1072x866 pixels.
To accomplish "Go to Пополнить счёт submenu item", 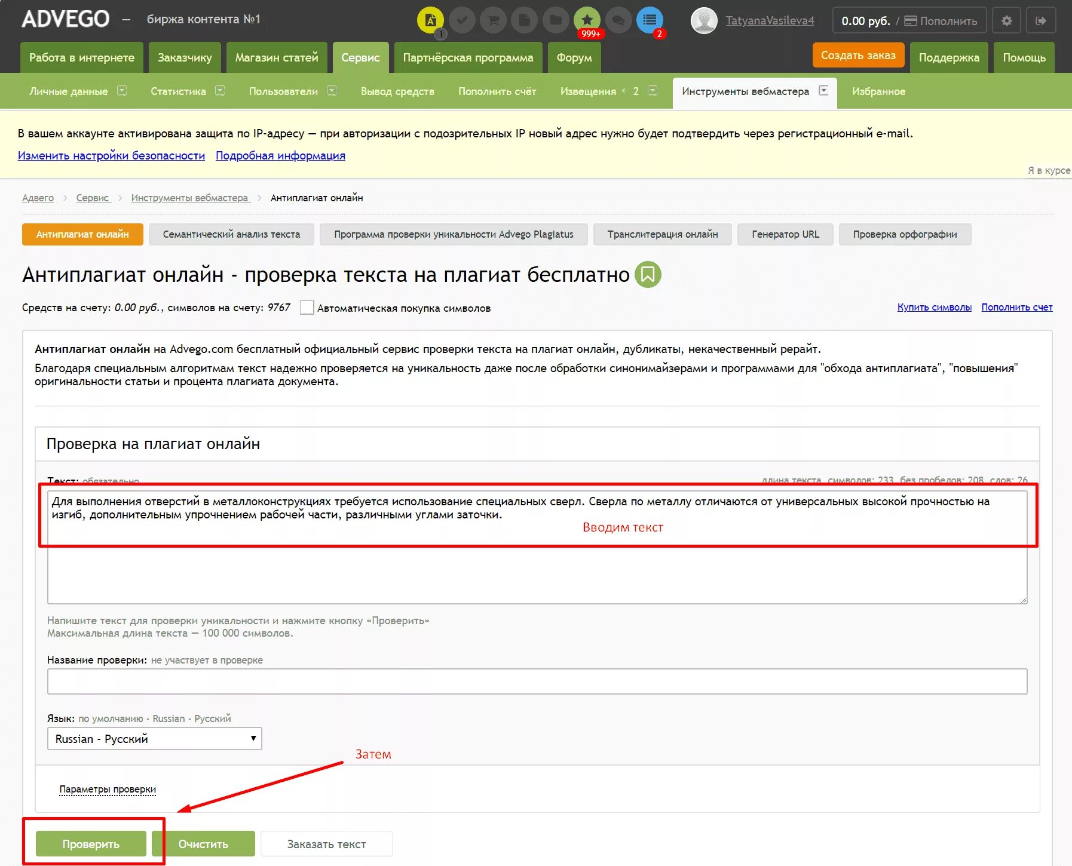I will point(497,91).
